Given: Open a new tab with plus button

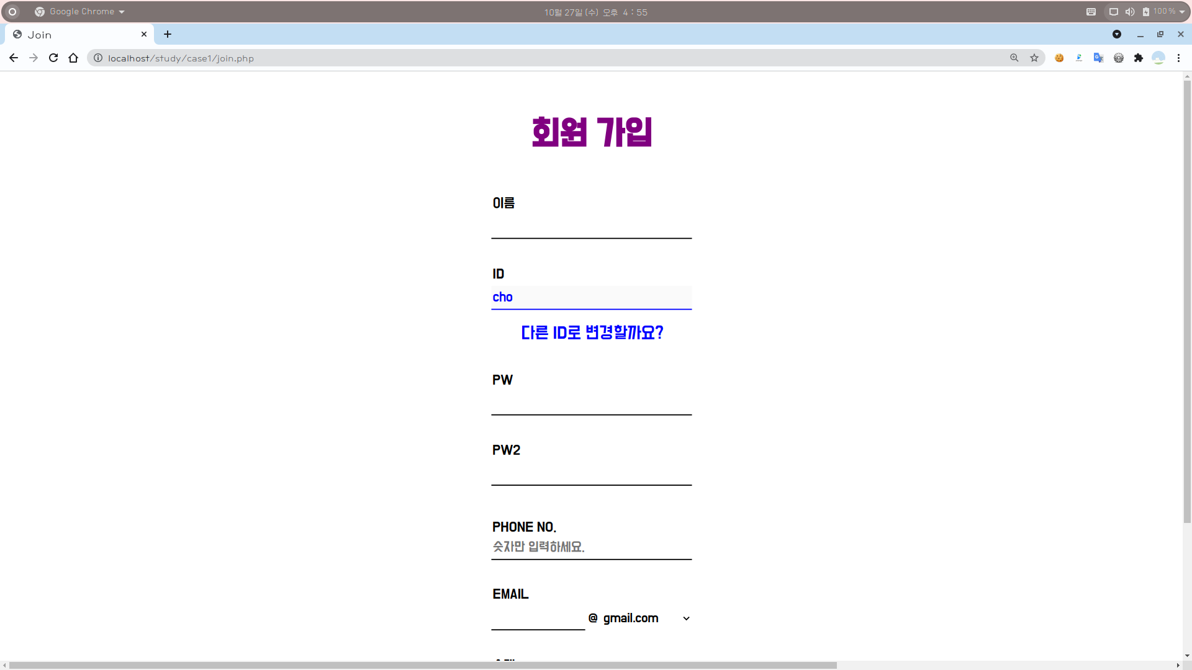Looking at the screenshot, I should 168,34.
